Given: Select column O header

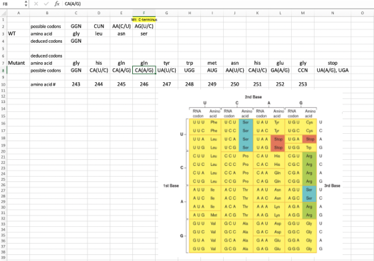Looking at the screenshot, I should point(362,13).
